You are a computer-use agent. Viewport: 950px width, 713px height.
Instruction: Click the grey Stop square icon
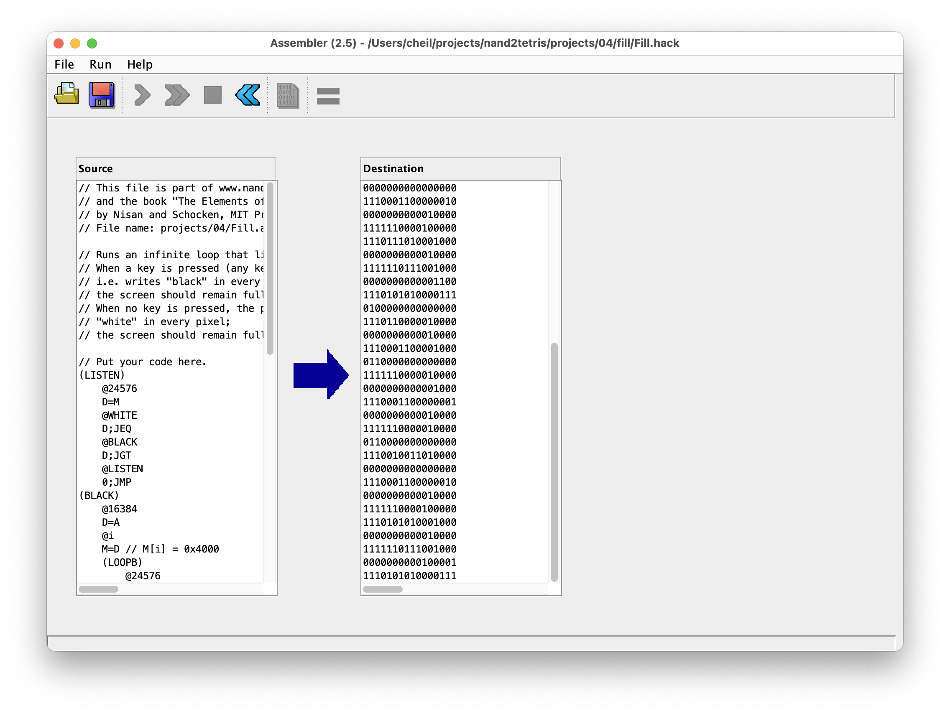click(x=212, y=95)
